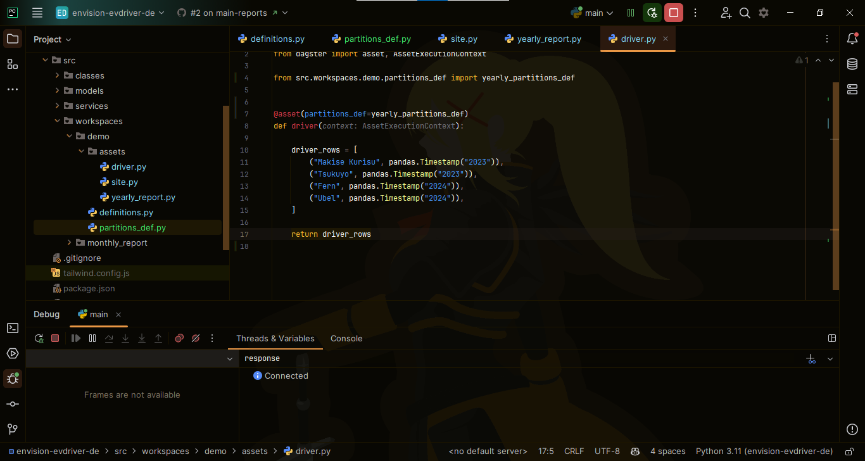Viewport: 865px width, 461px height.
Task: Open more run actions menu in top toolbar
Action: tap(695, 13)
